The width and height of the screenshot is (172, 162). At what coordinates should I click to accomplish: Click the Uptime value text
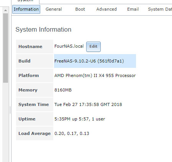[80, 119]
